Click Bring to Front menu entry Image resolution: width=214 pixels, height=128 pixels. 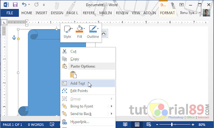pos(82,106)
